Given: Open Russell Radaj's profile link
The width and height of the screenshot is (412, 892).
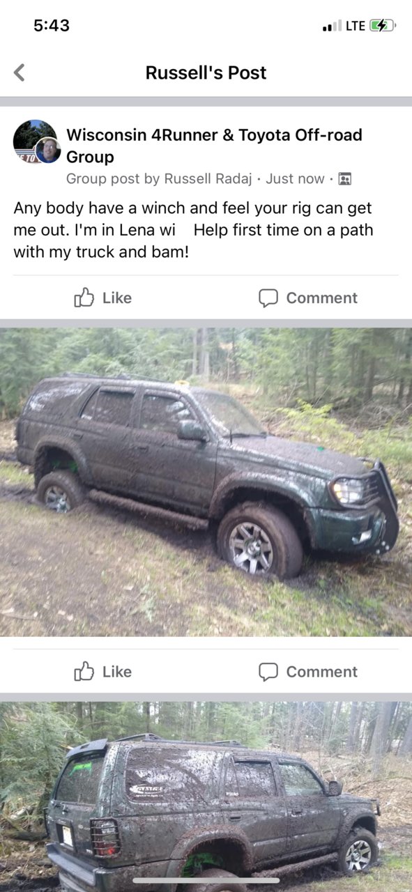Looking at the screenshot, I should tap(208, 179).
